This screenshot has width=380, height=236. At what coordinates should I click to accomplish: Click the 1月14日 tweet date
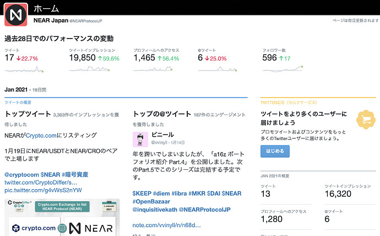pos(178,143)
